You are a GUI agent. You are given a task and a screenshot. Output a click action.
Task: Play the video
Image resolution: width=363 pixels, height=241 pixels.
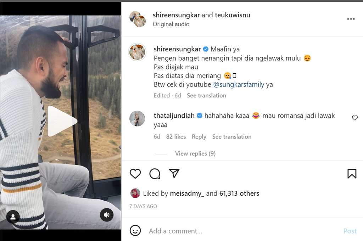click(61, 121)
